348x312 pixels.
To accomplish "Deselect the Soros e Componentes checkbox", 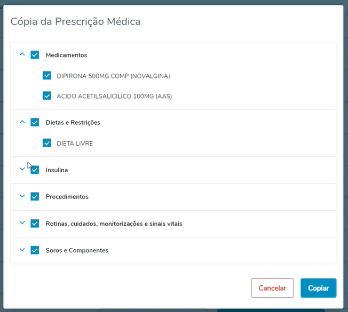I will click(35, 250).
